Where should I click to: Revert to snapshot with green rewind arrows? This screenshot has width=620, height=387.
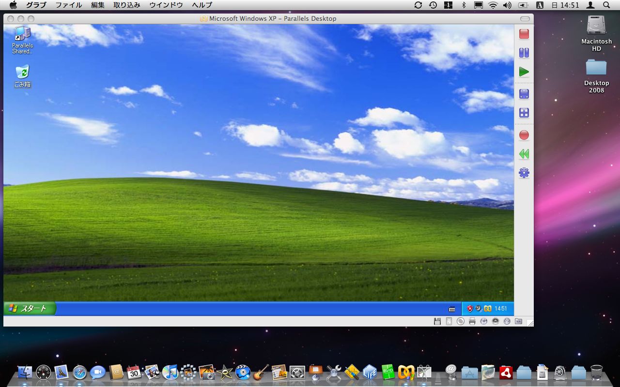(524, 154)
